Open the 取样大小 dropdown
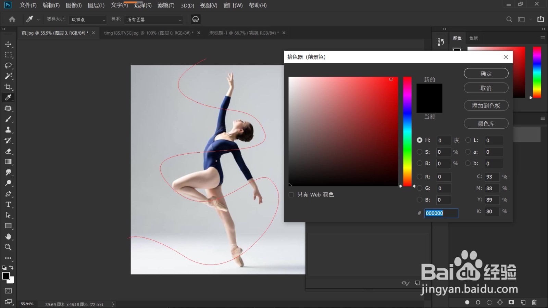 coord(87,20)
